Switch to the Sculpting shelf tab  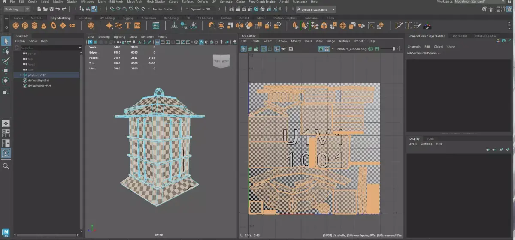(85, 18)
